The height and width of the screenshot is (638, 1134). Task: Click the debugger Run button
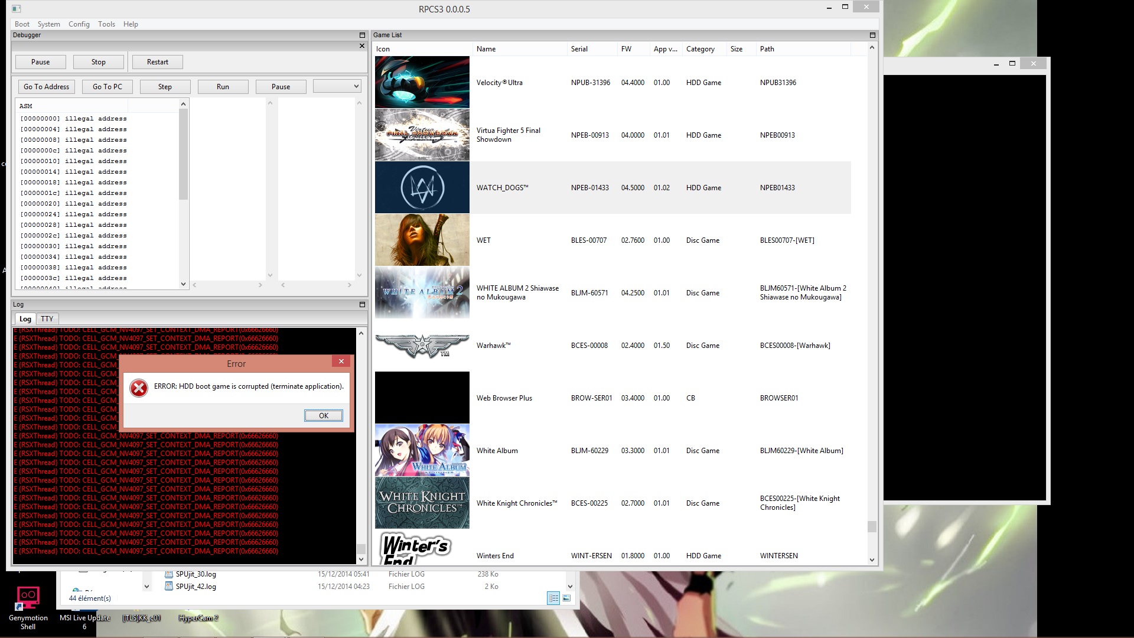pyautogui.click(x=223, y=87)
